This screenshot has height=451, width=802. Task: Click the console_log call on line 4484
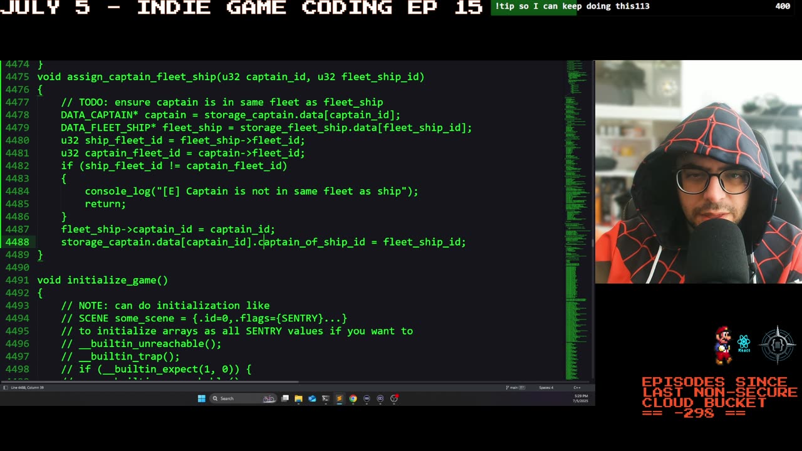tap(251, 191)
